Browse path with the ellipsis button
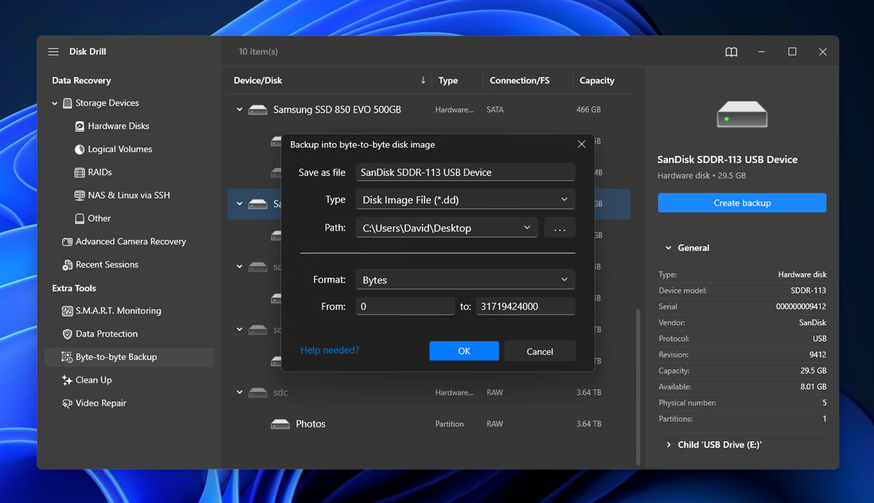Viewport: 874px width, 503px height. tap(559, 228)
